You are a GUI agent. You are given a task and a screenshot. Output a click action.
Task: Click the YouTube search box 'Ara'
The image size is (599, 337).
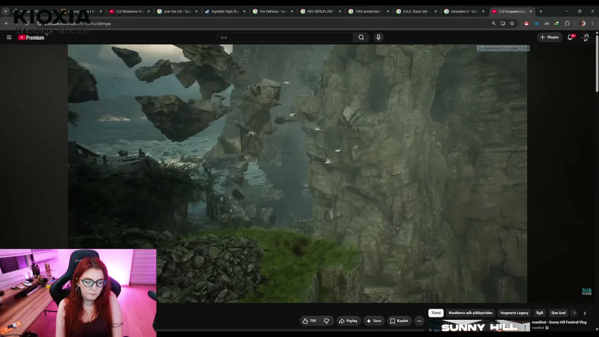pos(285,37)
